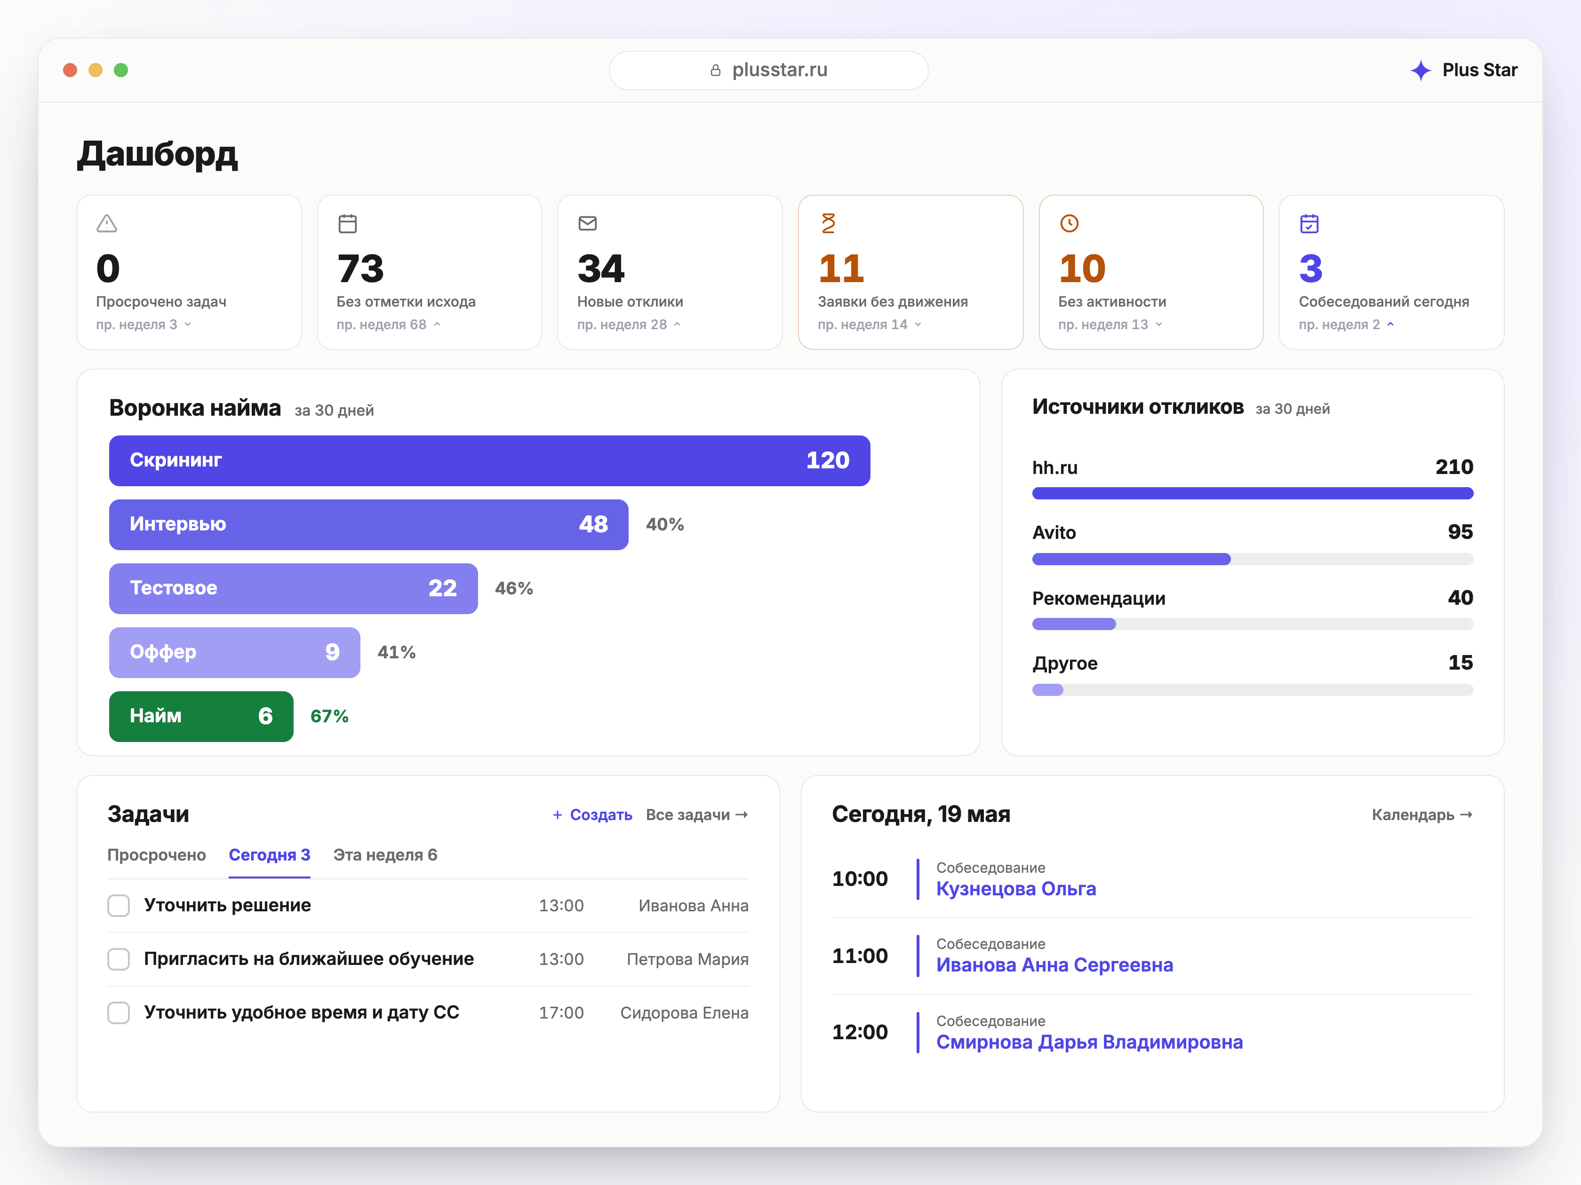
Task: Click the clock icon on the 10 card
Action: point(1069,223)
